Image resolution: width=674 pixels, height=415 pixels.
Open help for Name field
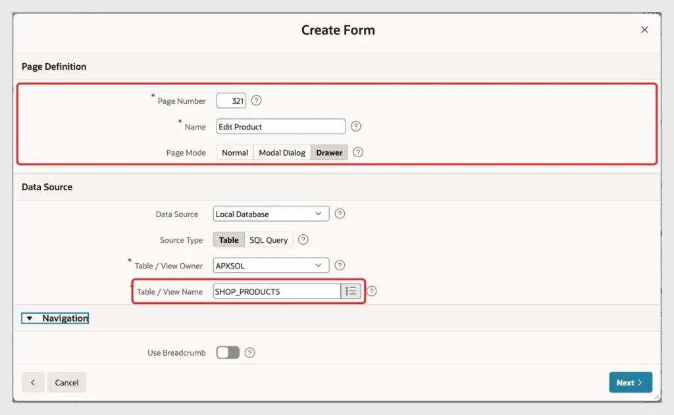355,126
